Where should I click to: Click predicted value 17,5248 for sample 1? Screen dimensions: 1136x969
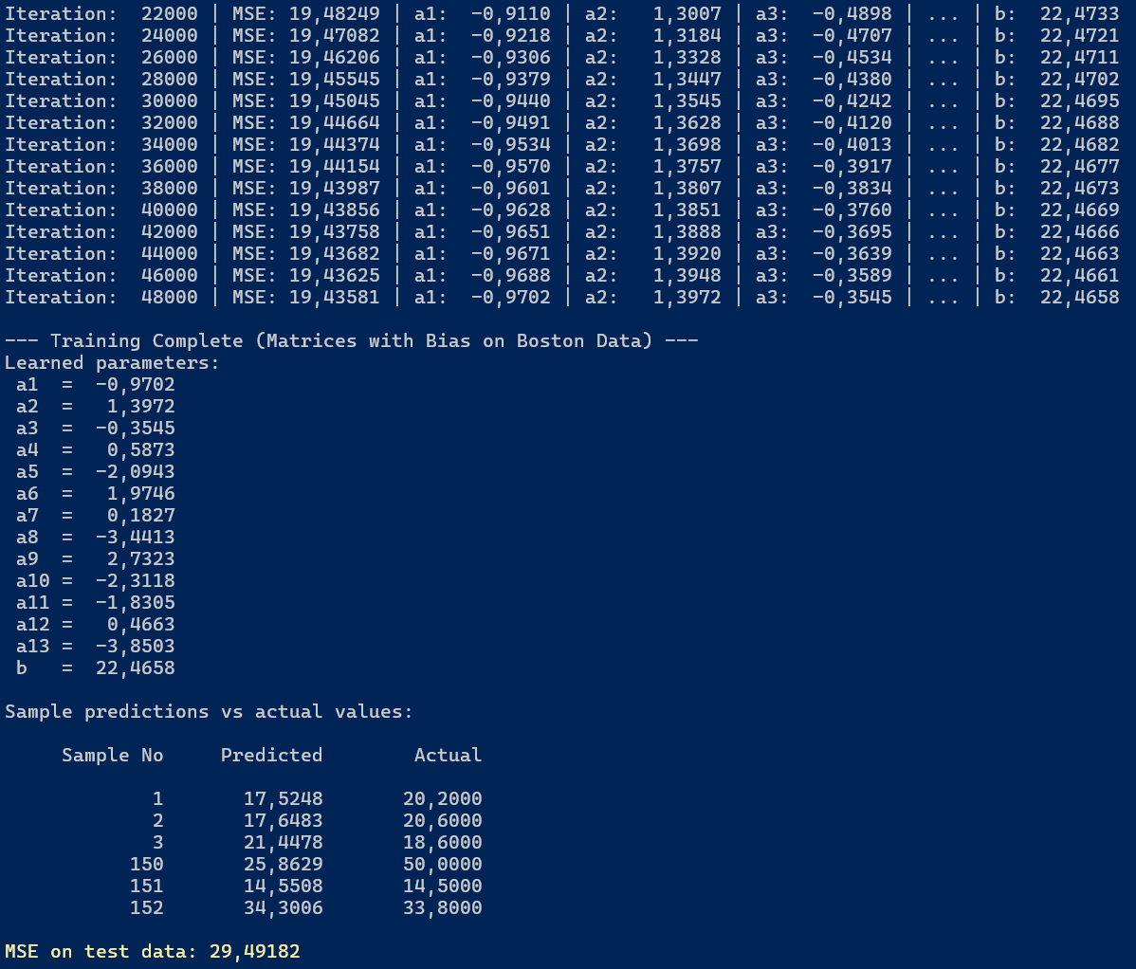(x=283, y=798)
